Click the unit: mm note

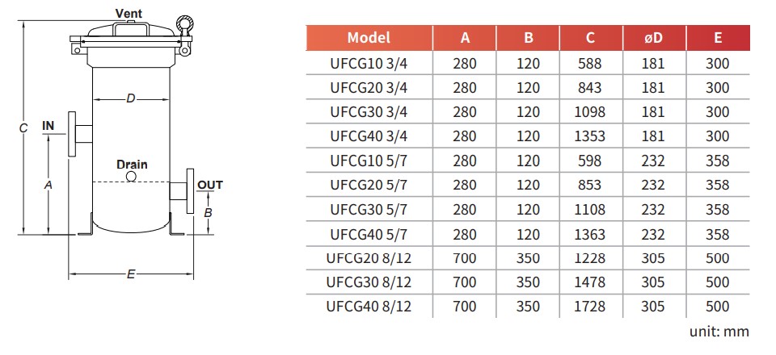(x=719, y=332)
